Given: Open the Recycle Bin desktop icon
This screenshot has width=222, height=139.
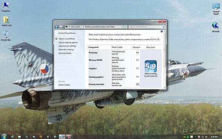Looking at the screenshot, I should 6,35.
